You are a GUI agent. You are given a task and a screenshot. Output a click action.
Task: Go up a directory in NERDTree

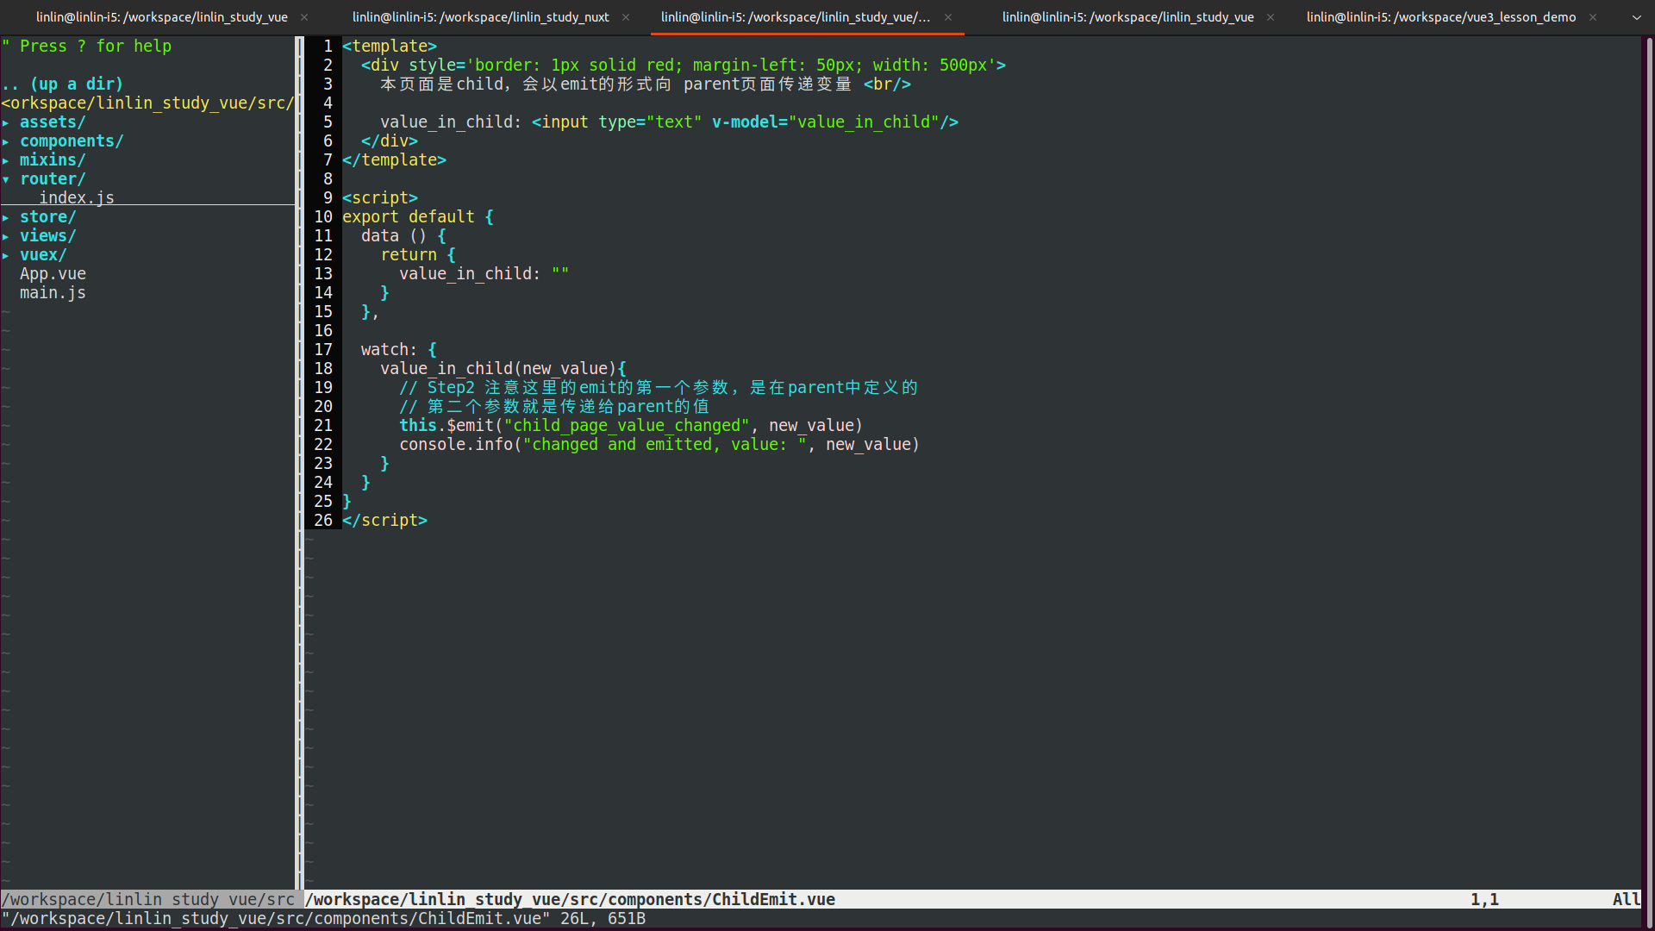(62, 84)
